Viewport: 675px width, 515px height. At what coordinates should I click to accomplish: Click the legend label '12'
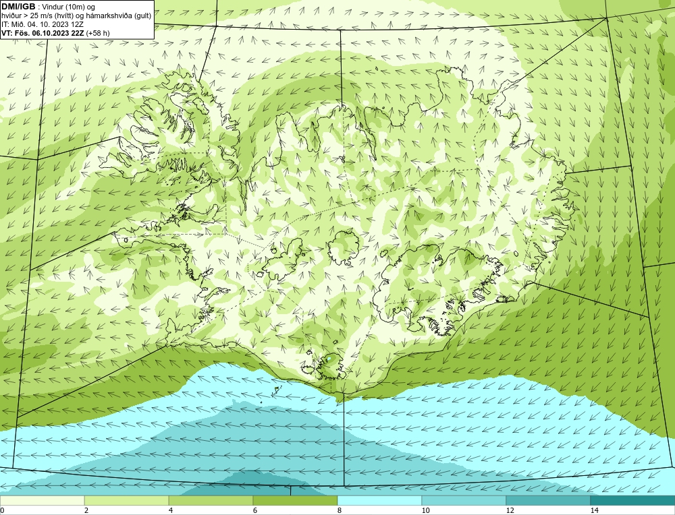pos(510,510)
